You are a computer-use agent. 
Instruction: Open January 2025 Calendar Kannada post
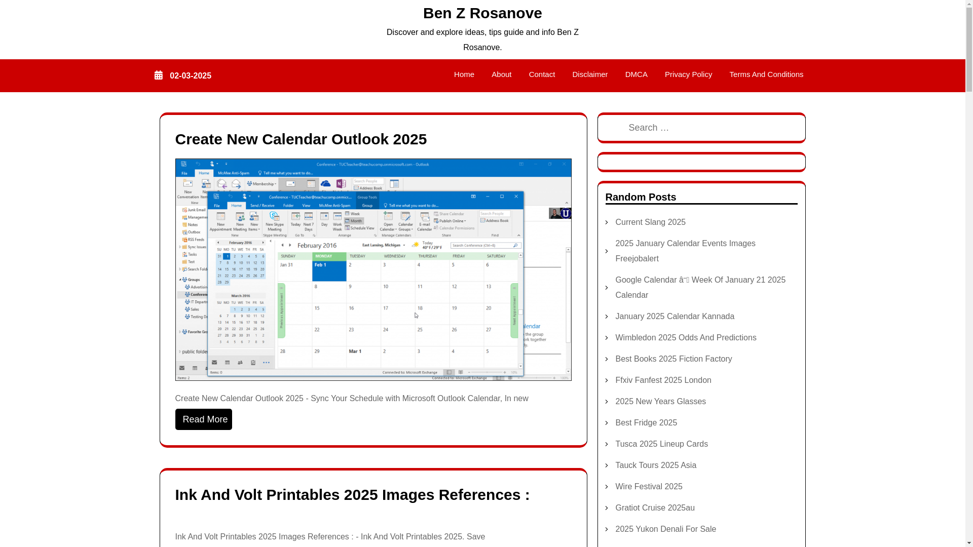tap(675, 317)
